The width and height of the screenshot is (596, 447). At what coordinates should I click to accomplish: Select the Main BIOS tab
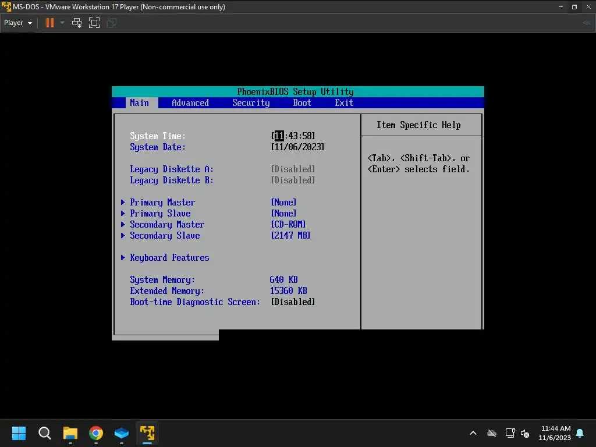[140, 102]
